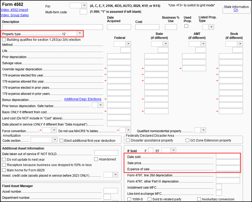Click the Business % Use field
This screenshot has width=252, height=202.
click(x=171, y=27)
